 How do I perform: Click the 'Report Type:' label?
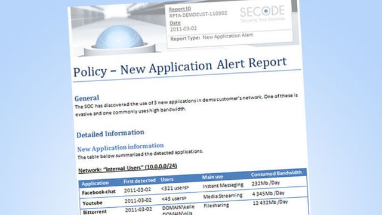[185, 38]
